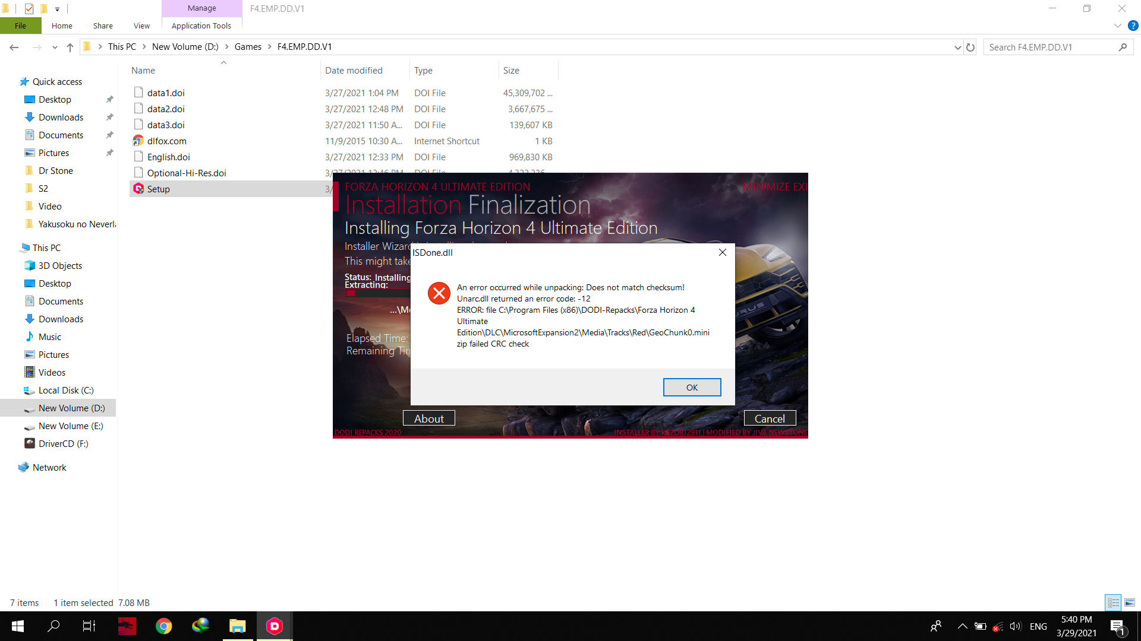
Task: Click the taskbar Task View icon
Action: click(89, 626)
